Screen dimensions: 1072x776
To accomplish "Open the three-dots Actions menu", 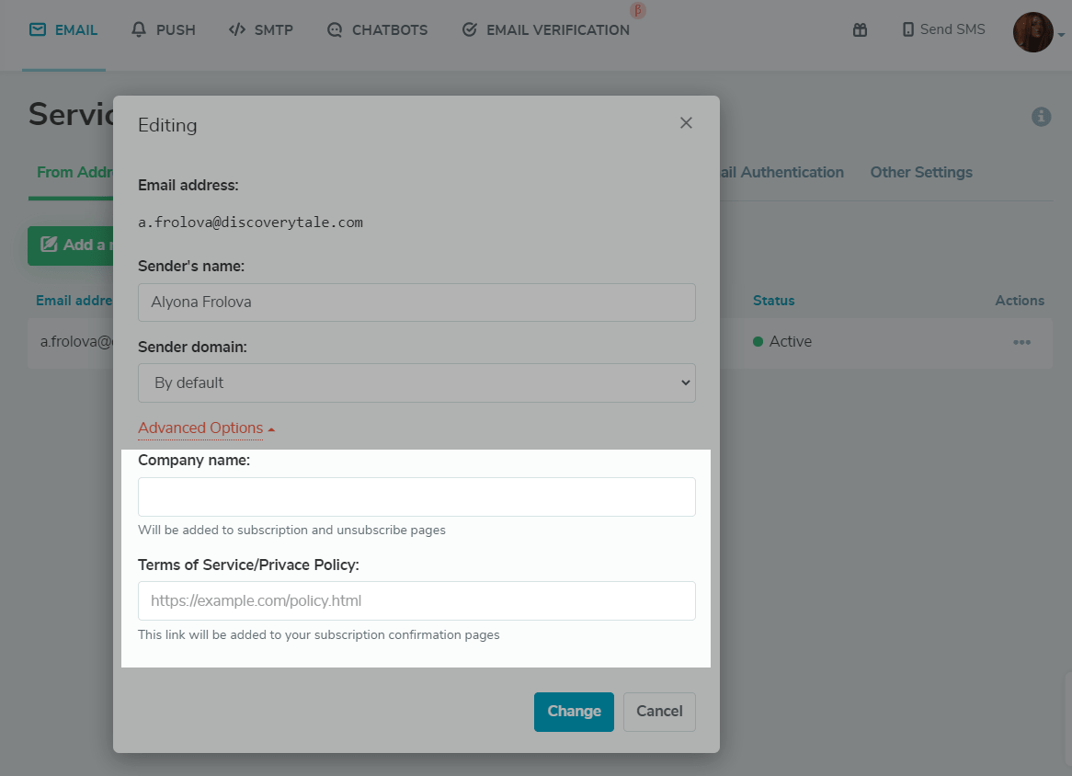I will 1021,342.
